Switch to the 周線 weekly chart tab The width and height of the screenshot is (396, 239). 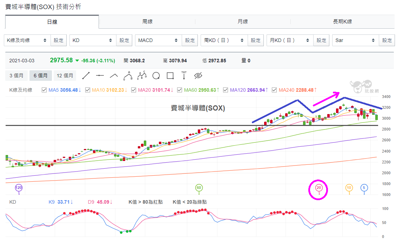click(147, 22)
